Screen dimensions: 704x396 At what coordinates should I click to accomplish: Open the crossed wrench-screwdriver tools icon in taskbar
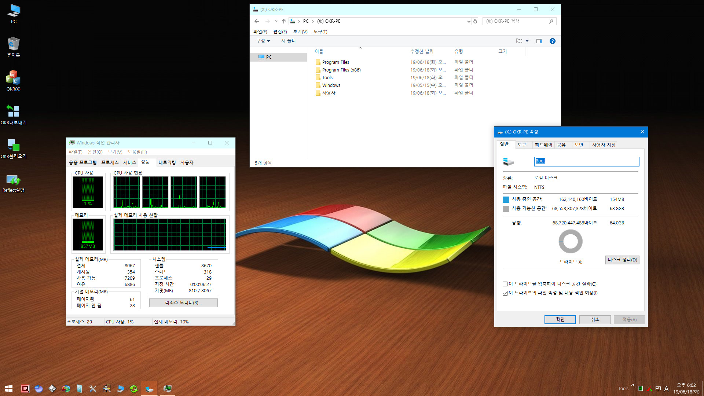coord(93,389)
